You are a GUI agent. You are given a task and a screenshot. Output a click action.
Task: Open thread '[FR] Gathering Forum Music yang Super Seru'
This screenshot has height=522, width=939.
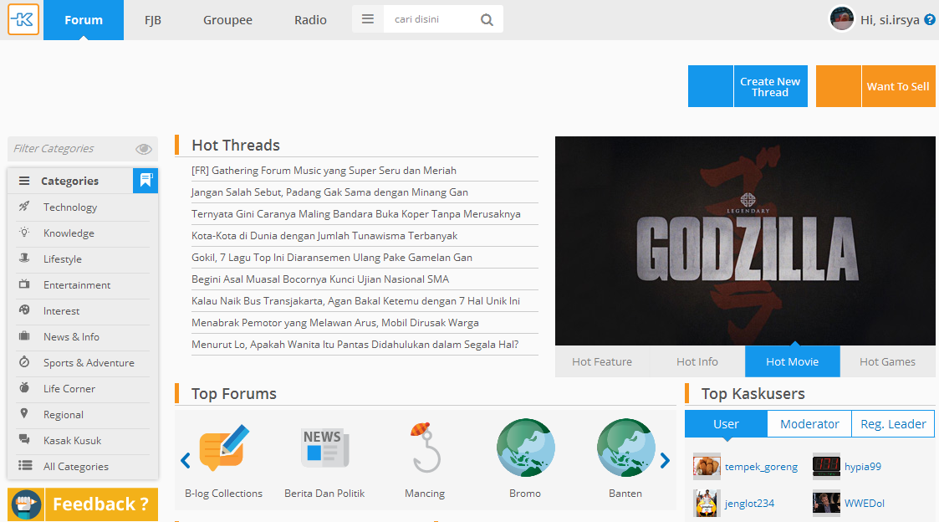pos(324,170)
